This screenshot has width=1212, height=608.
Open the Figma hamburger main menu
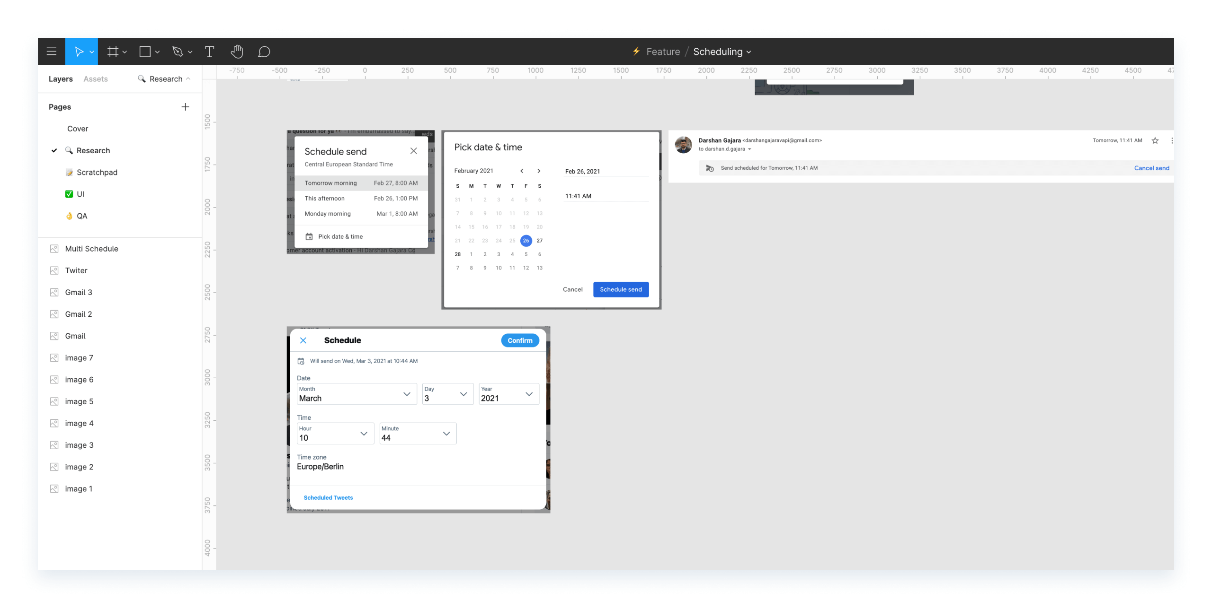(x=52, y=52)
